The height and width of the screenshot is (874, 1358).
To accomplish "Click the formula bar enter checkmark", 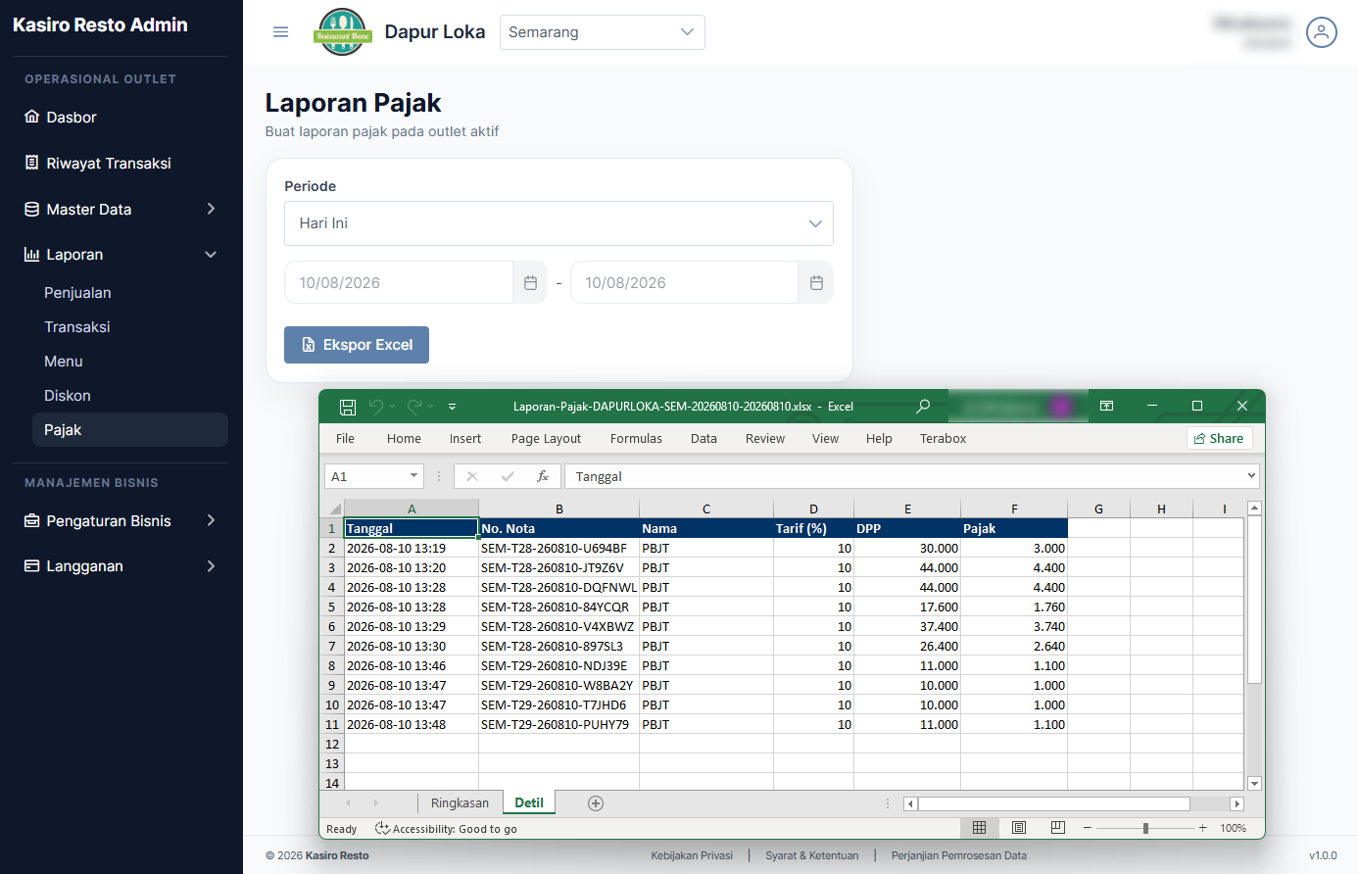I will (x=508, y=476).
